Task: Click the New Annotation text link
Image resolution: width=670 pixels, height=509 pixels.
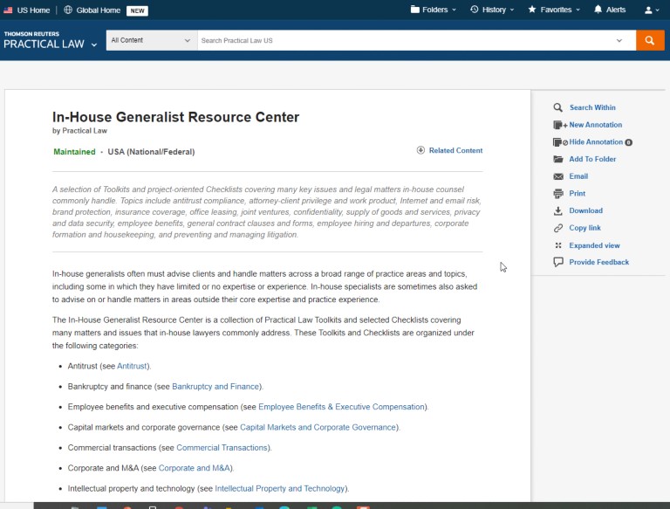Action: pyautogui.click(x=595, y=125)
